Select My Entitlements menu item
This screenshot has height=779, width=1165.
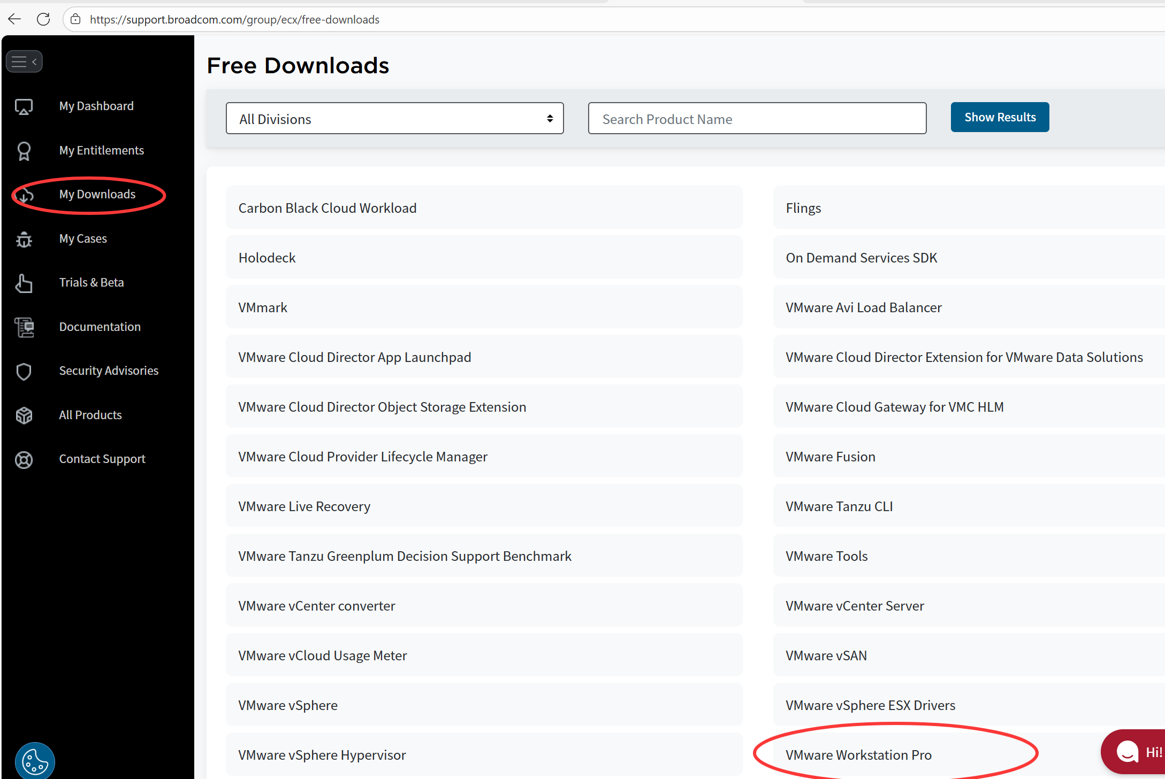[x=101, y=151]
